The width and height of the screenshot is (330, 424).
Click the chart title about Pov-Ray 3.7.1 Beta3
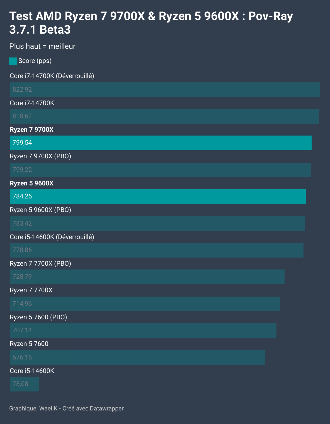click(151, 23)
